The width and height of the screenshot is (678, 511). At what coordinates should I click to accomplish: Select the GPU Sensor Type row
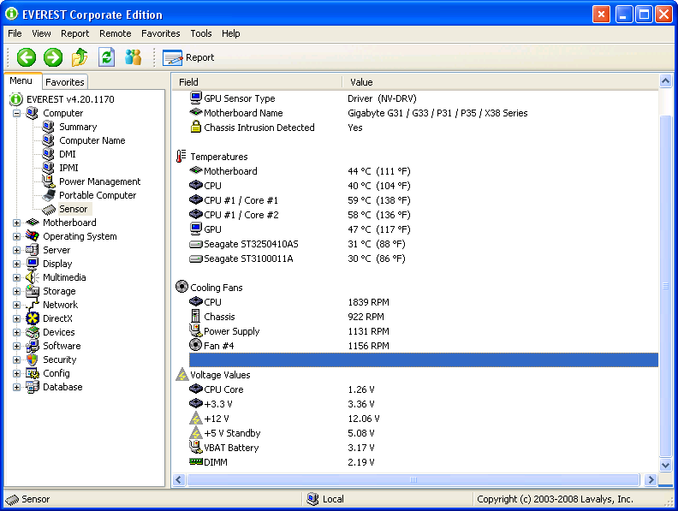click(424, 98)
